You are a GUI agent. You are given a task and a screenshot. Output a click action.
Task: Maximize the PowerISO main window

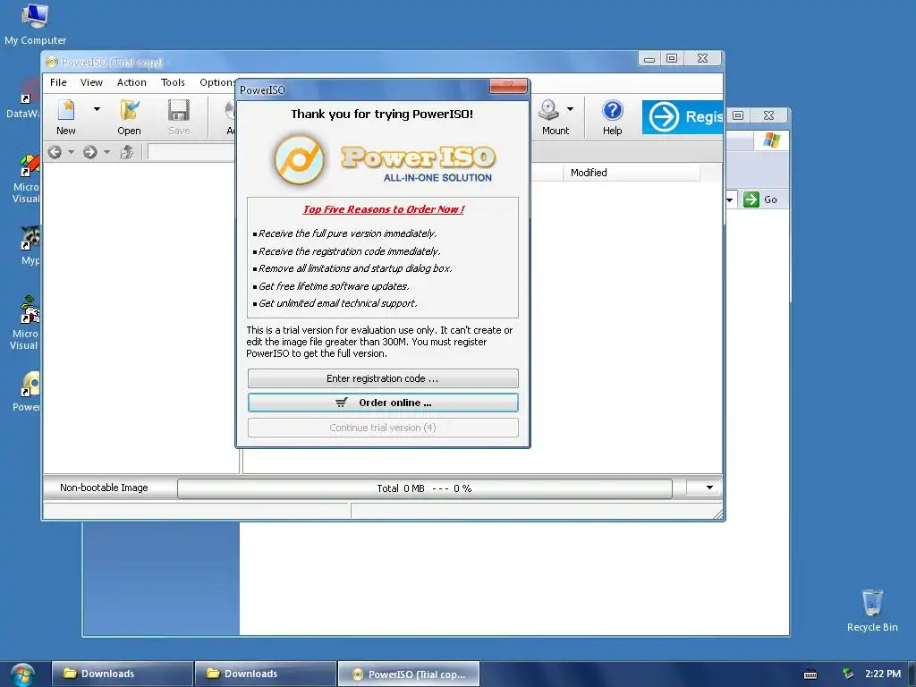672,58
